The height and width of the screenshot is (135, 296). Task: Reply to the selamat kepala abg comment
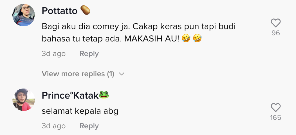point(89,126)
